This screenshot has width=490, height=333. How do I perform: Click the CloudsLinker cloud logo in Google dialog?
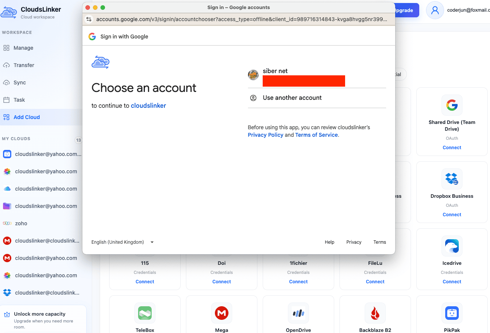(100, 62)
